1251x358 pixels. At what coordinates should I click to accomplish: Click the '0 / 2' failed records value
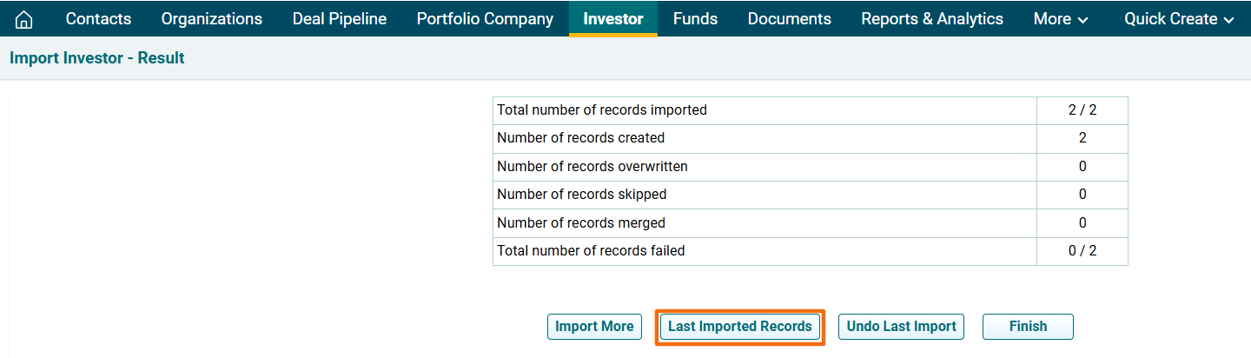click(1082, 251)
